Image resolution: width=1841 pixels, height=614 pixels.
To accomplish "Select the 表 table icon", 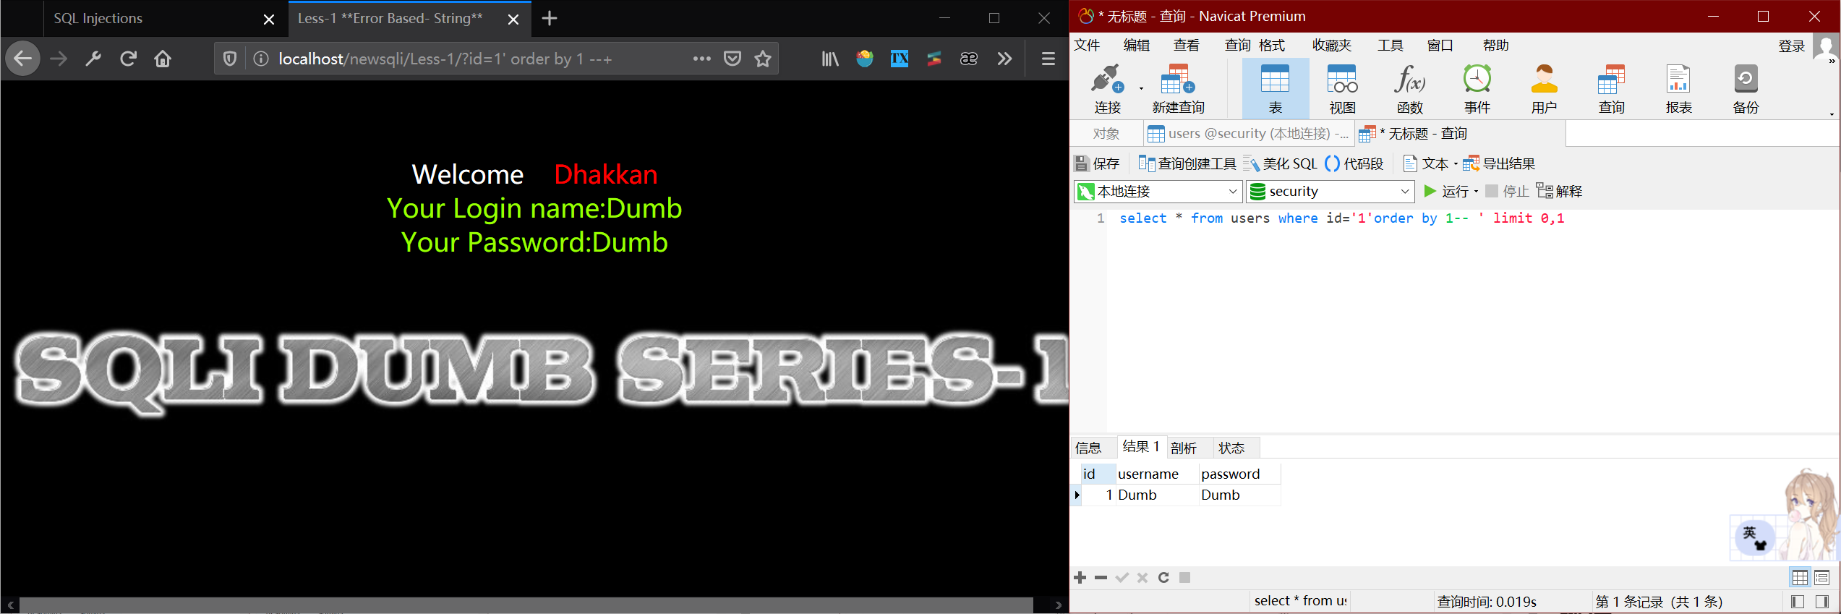I will click(x=1275, y=89).
